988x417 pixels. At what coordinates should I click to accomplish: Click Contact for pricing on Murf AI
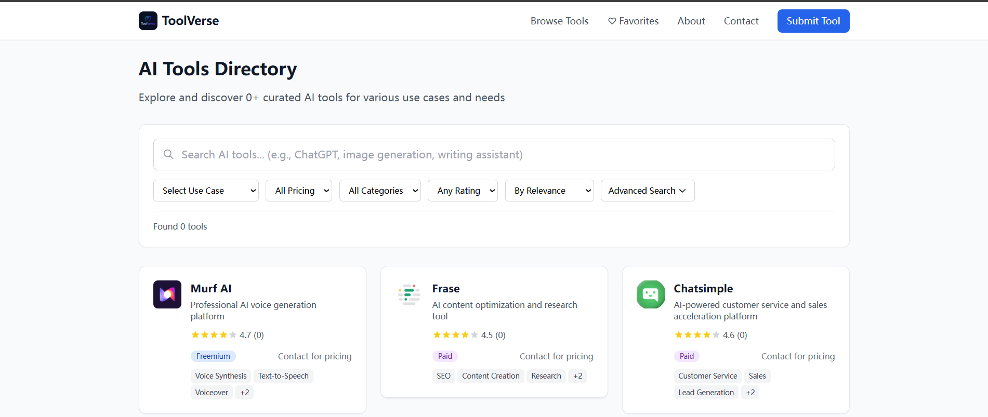click(x=314, y=356)
